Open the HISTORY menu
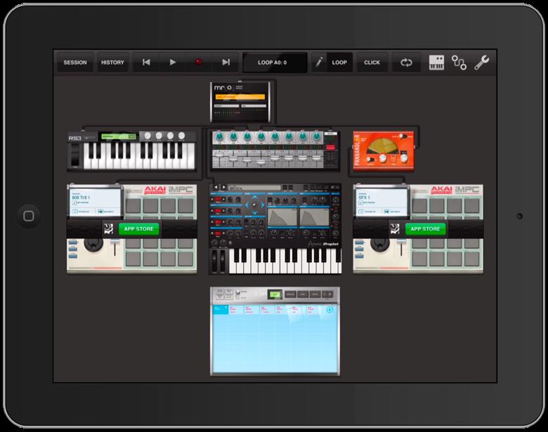 pyautogui.click(x=112, y=63)
